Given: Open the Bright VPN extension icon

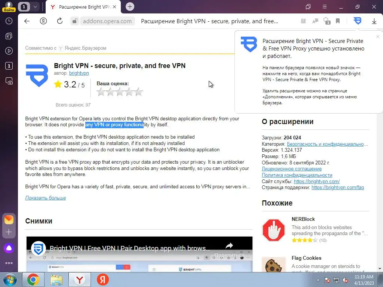Looking at the screenshot, I should [357, 21].
